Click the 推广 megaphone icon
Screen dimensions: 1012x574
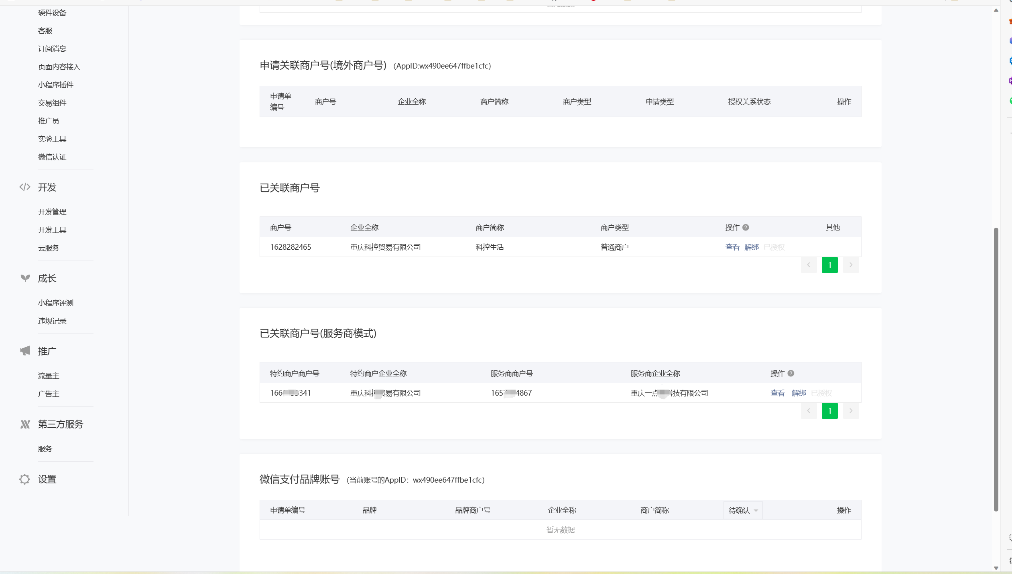pos(25,351)
